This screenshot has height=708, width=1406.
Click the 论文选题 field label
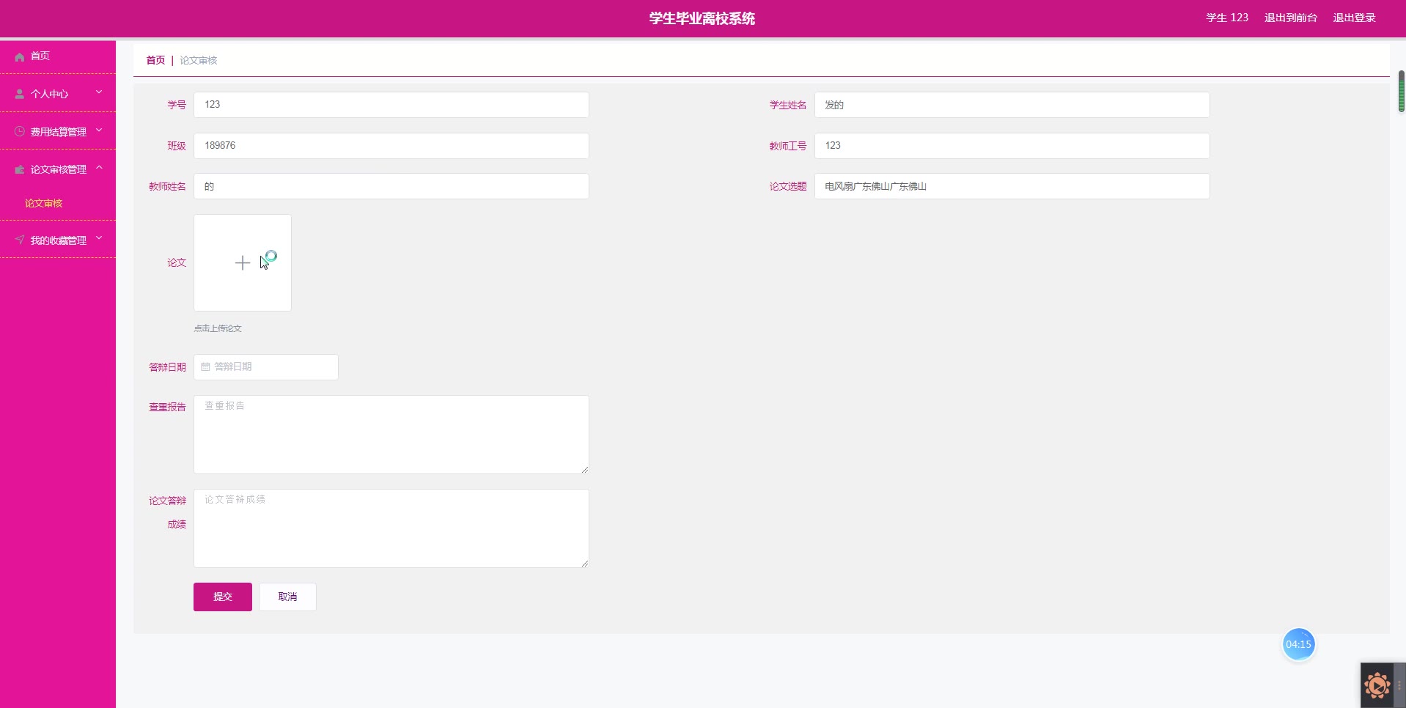[788, 186]
